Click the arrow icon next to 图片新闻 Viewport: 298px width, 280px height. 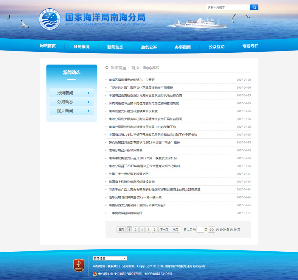pyautogui.click(x=89, y=111)
